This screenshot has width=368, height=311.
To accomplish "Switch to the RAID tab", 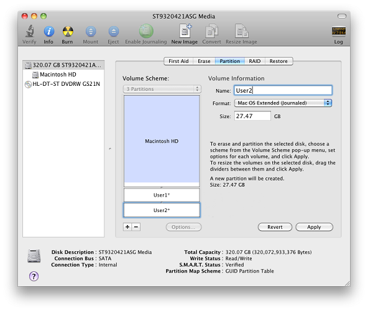I will point(255,61).
